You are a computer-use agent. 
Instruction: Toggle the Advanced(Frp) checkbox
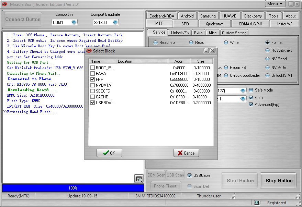click(251, 105)
